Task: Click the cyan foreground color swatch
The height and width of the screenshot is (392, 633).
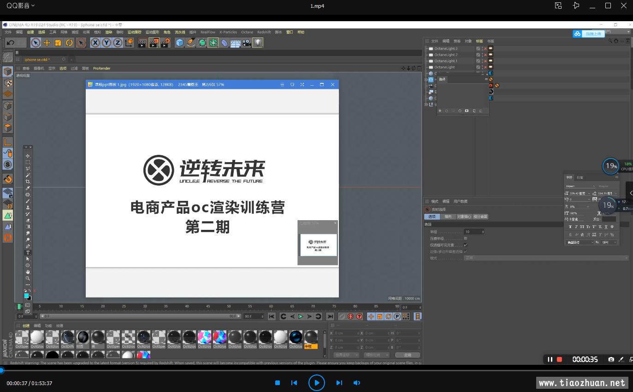Action: point(26,296)
